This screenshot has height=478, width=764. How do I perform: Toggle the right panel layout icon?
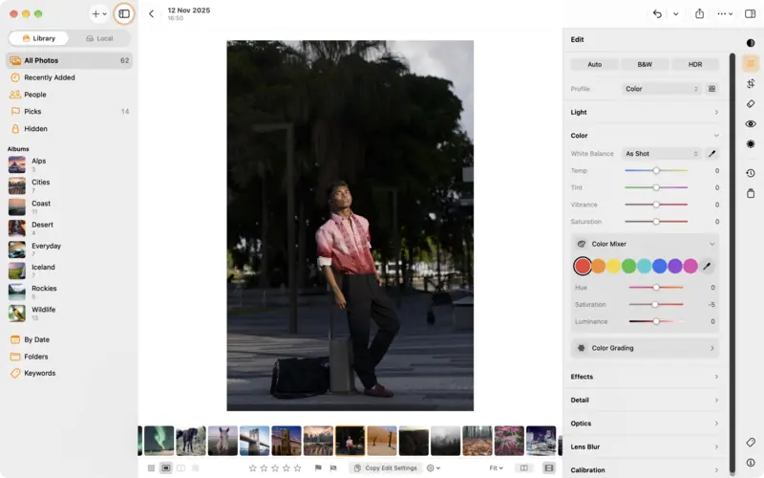click(x=751, y=13)
